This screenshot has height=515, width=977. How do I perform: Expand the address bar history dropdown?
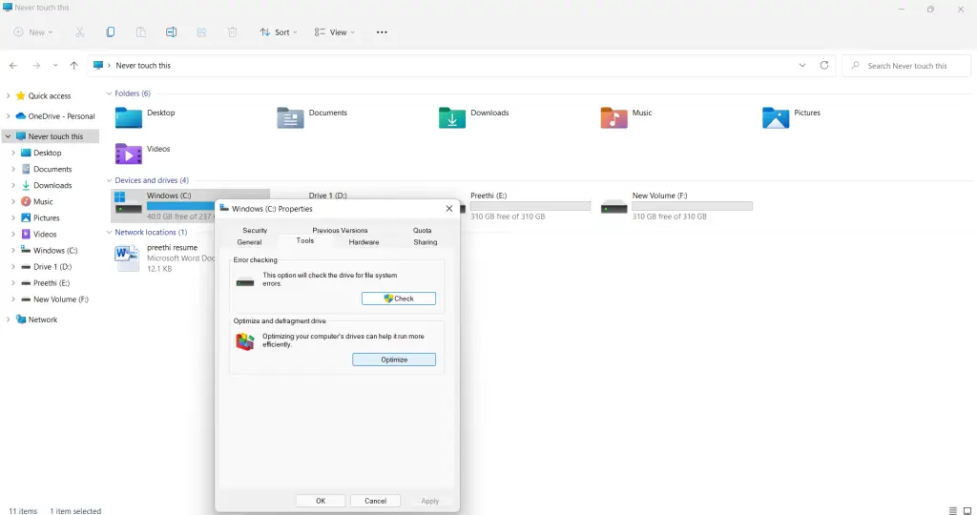tap(801, 66)
